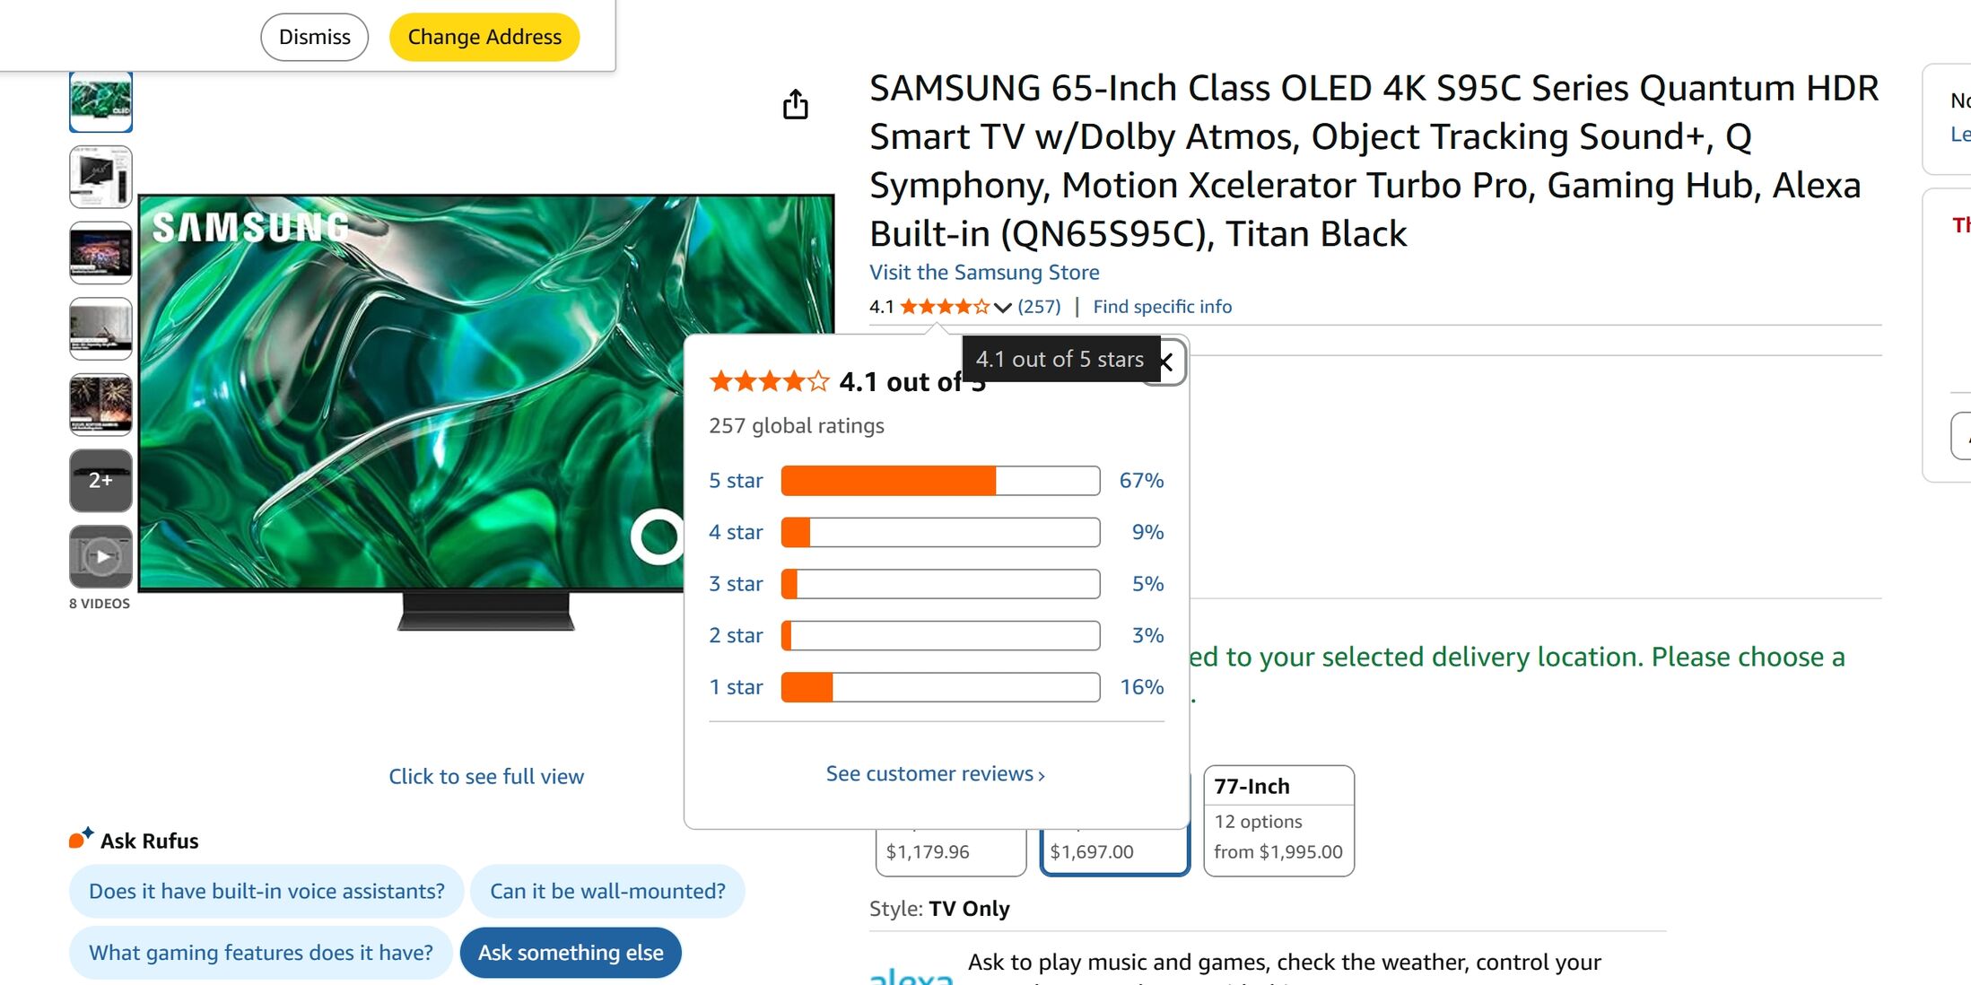Select the 77-Inch size option
Image resolution: width=1971 pixels, height=985 pixels.
click(x=1278, y=820)
